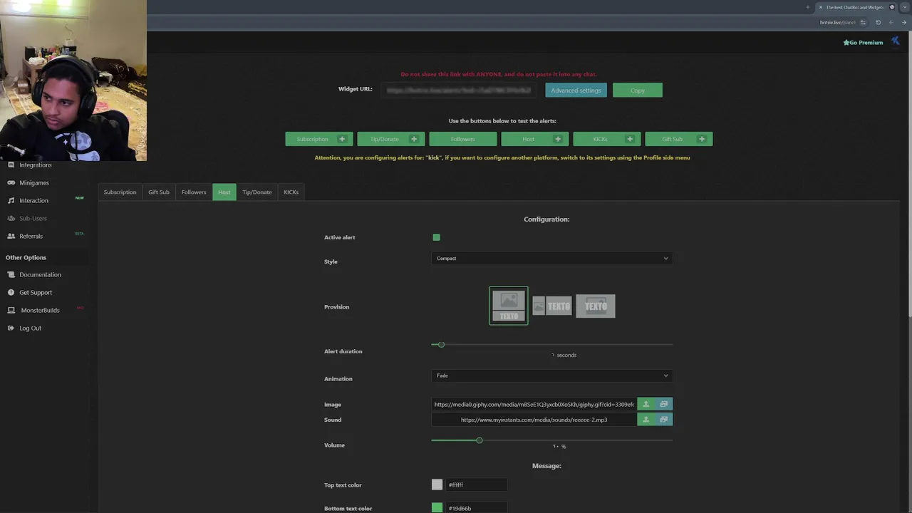The width and height of the screenshot is (912, 513).
Task: Toggle the Active alert checkbox
Action: [436, 237]
